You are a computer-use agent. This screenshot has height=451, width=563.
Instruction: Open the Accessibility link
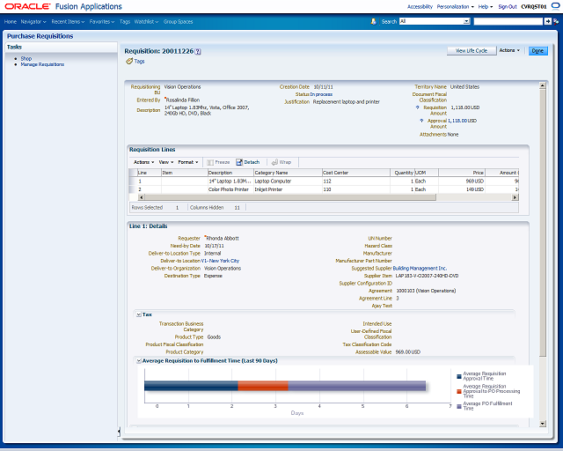[x=420, y=7]
